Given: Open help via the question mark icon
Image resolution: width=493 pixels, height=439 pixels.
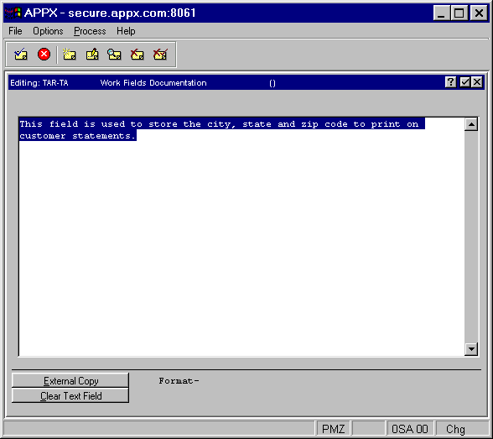Looking at the screenshot, I should 450,82.
